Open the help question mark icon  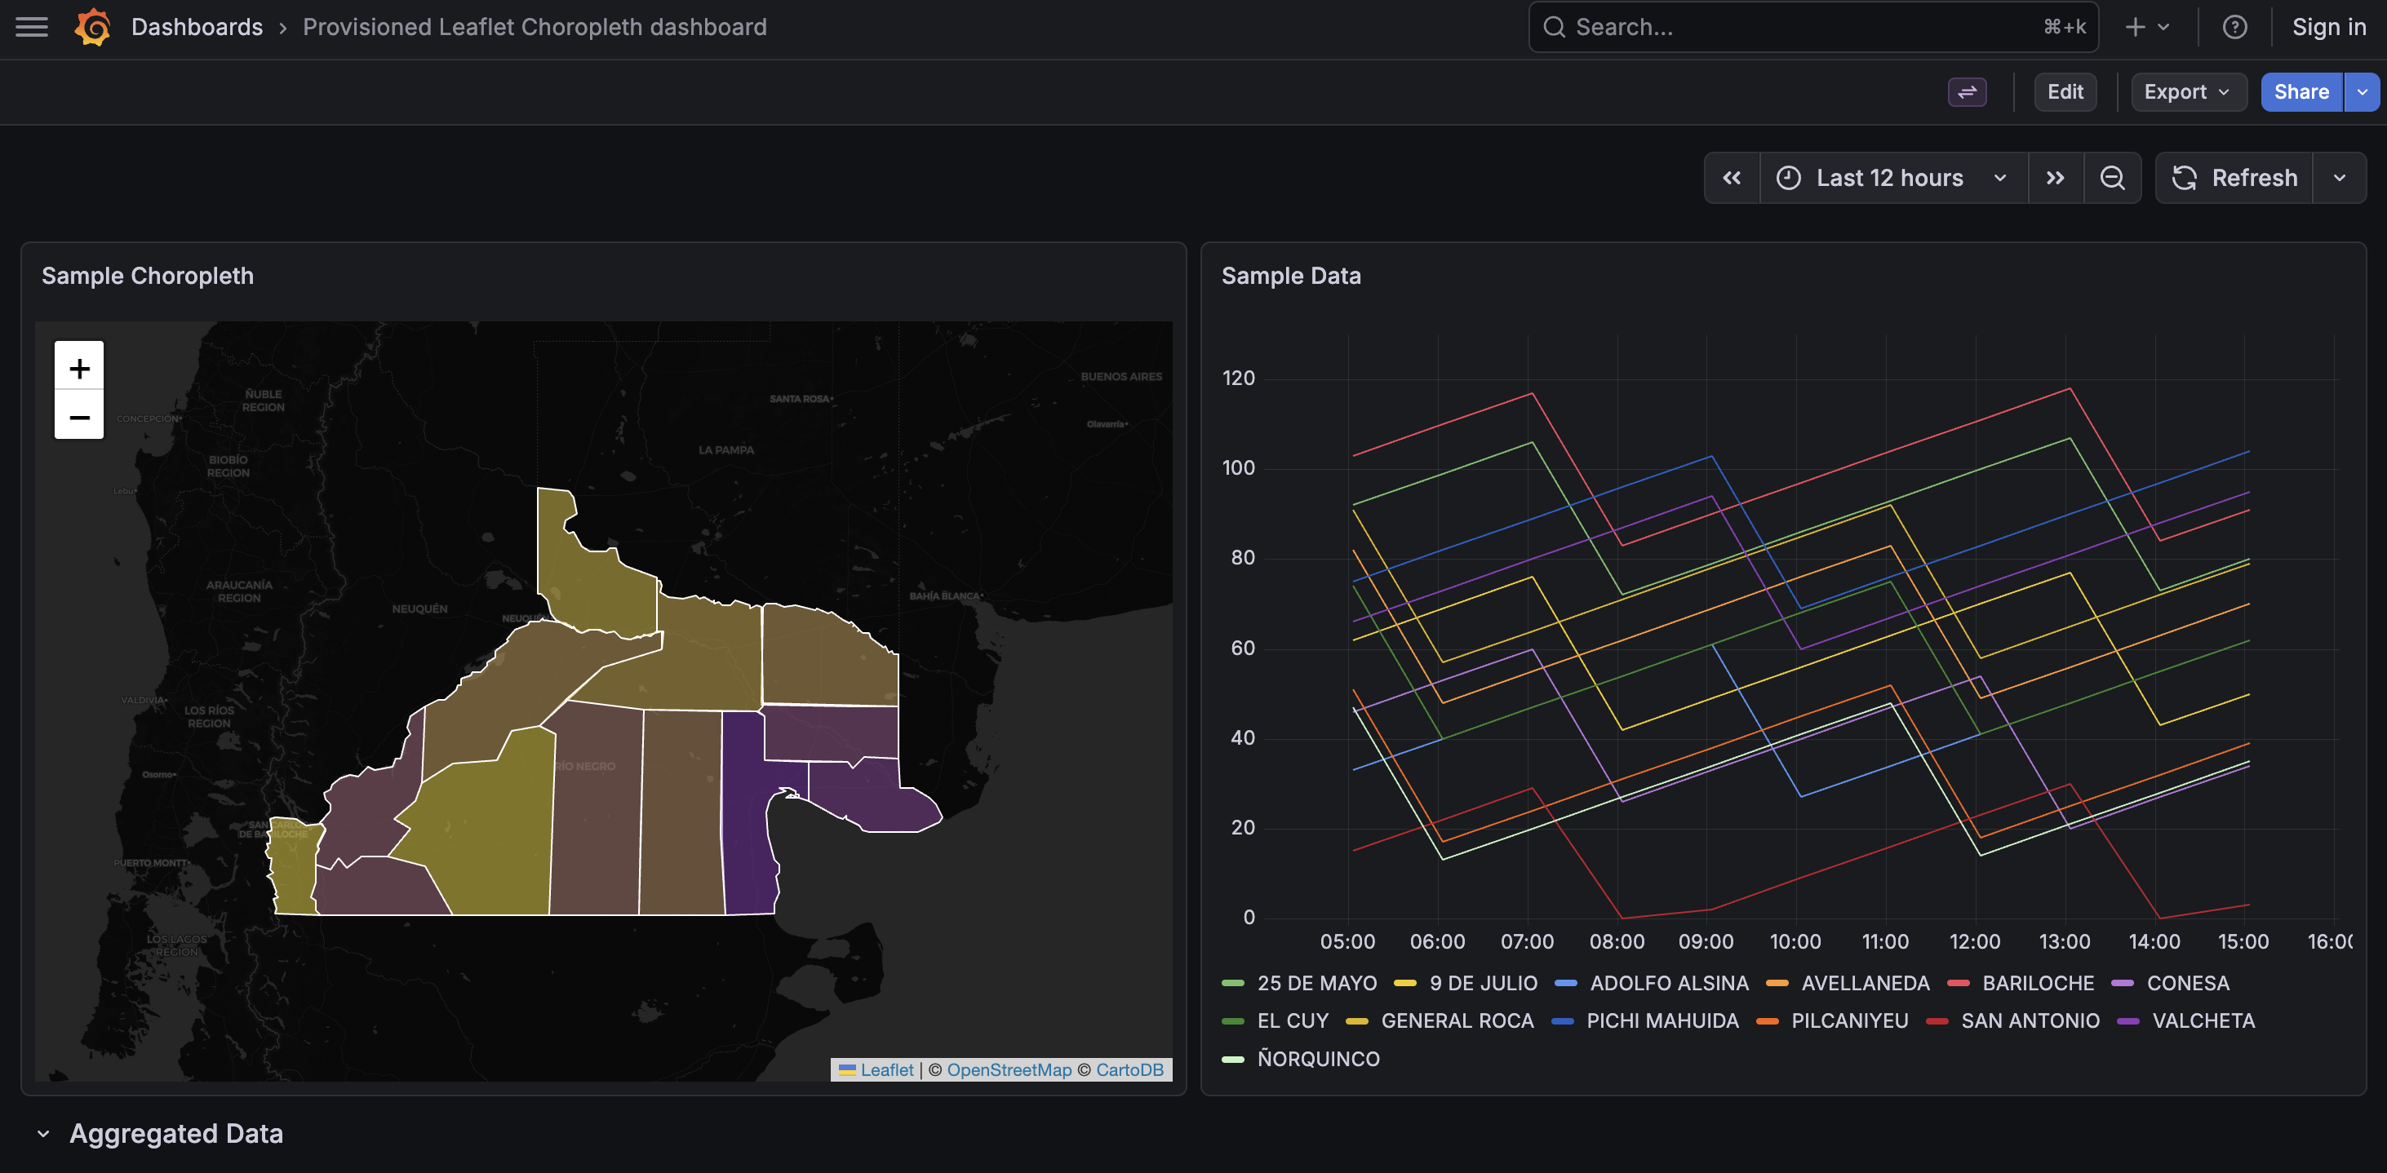(2234, 27)
